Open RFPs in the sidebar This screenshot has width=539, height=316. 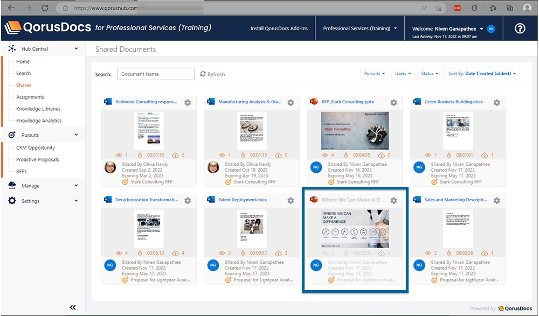22,171
